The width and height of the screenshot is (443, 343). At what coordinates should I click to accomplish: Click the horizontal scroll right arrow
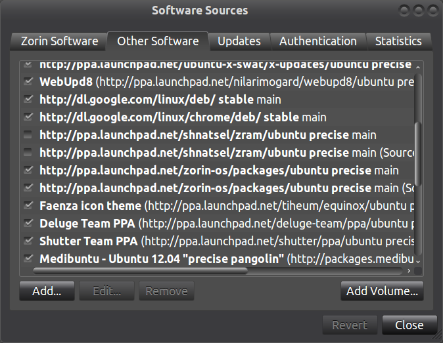point(409,271)
